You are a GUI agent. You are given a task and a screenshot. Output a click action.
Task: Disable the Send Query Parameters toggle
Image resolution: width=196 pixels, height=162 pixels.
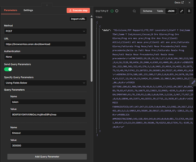coord(8,69)
